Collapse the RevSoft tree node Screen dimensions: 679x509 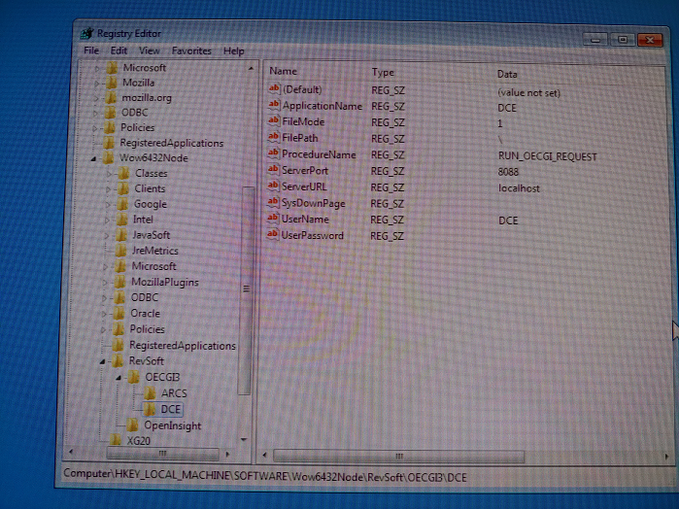(x=102, y=361)
